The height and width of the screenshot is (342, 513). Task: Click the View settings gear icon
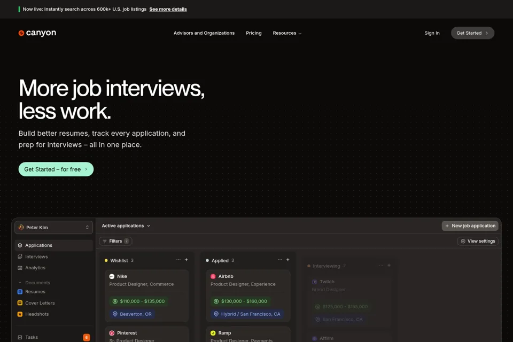[x=463, y=241]
